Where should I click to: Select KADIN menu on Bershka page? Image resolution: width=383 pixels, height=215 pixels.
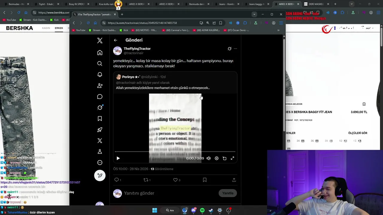click(x=46, y=28)
